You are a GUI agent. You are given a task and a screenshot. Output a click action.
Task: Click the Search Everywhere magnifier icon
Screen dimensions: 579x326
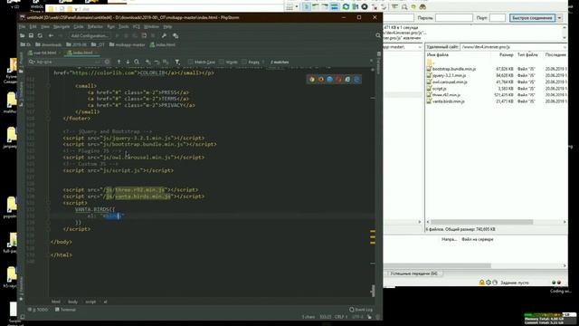click(378, 35)
